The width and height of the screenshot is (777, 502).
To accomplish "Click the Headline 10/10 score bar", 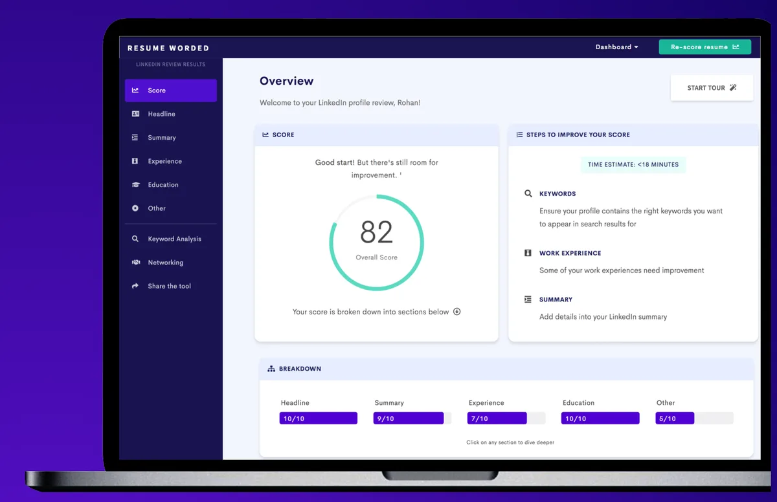I will (319, 419).
